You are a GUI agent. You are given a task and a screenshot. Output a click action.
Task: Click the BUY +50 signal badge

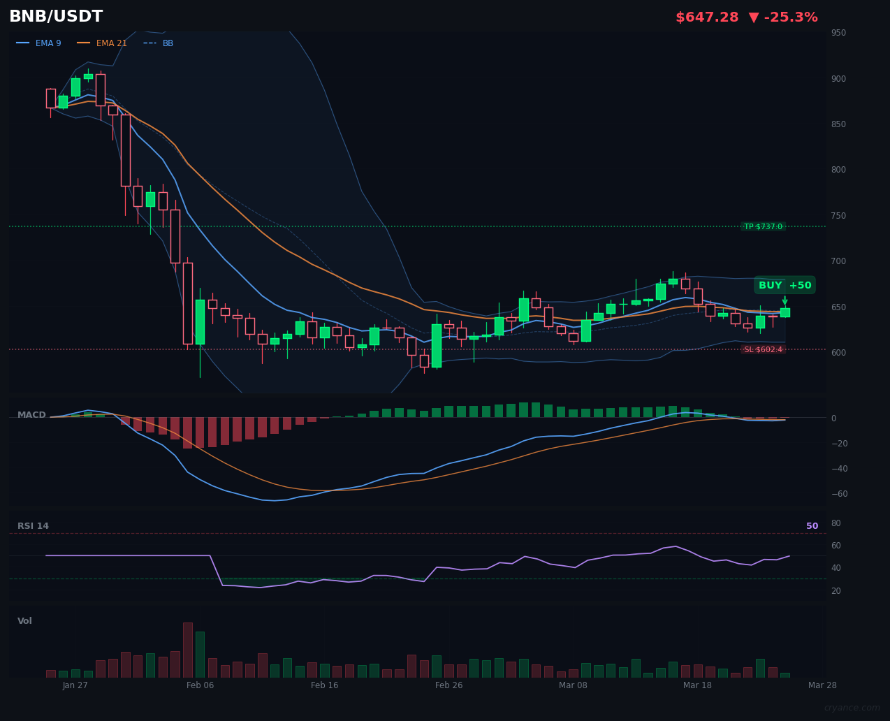click(x=784, y=285)
